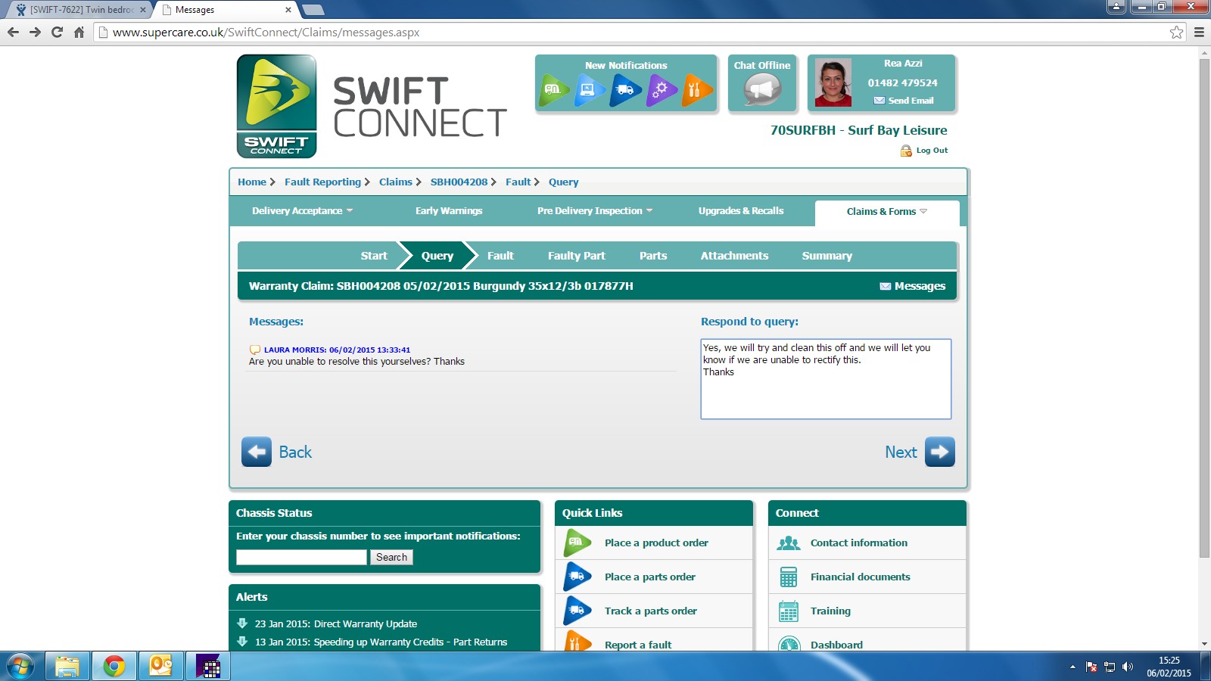Bookmark this page with the star icon

coord(1176,32)
